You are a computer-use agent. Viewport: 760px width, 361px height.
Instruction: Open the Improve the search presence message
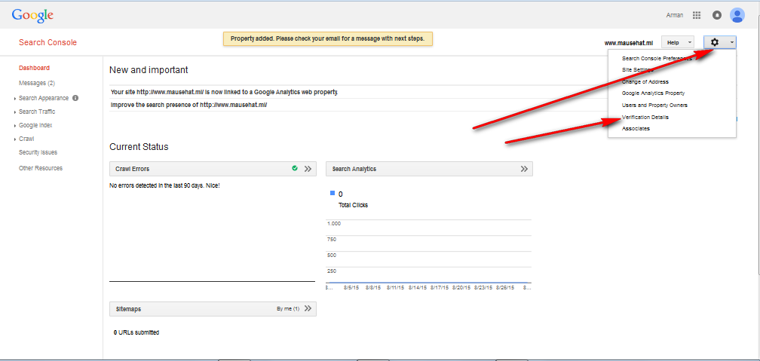(x=189, y=105)
